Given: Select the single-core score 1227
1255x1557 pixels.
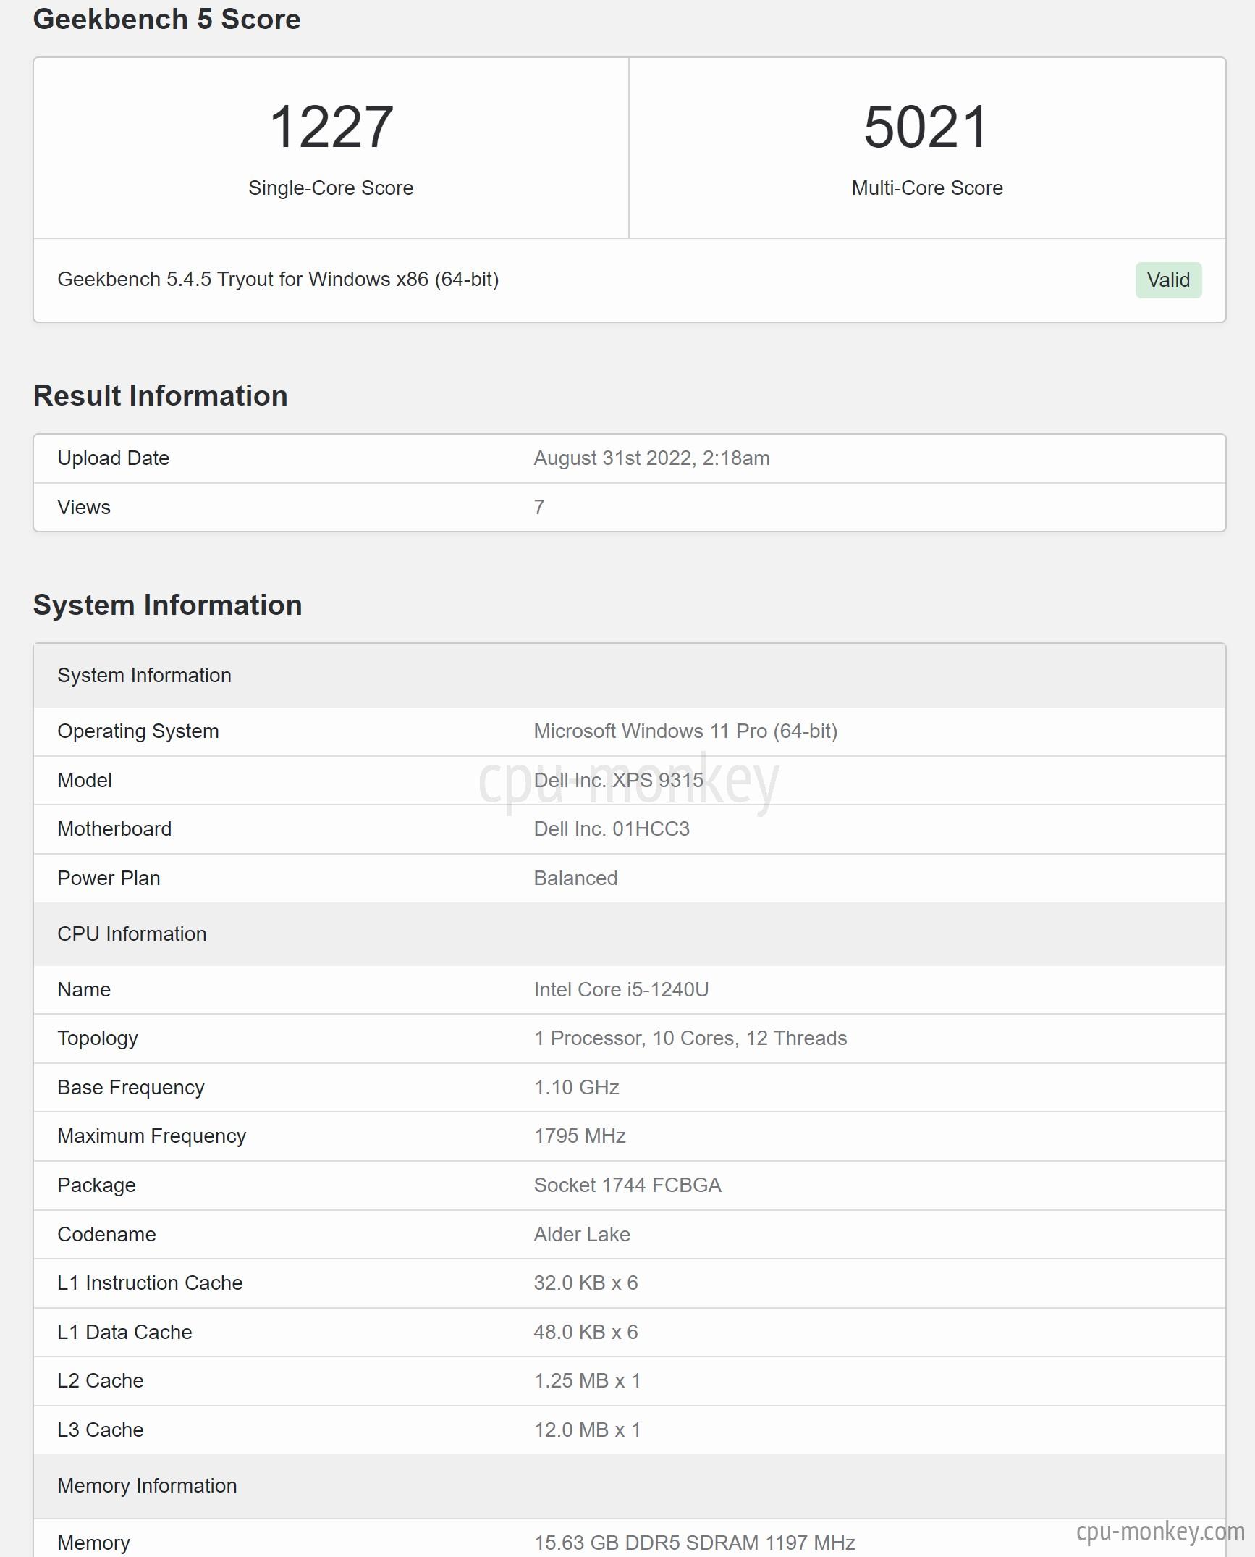Looking at the screenshot, I should pyautogui.click(x=331, y=127).
